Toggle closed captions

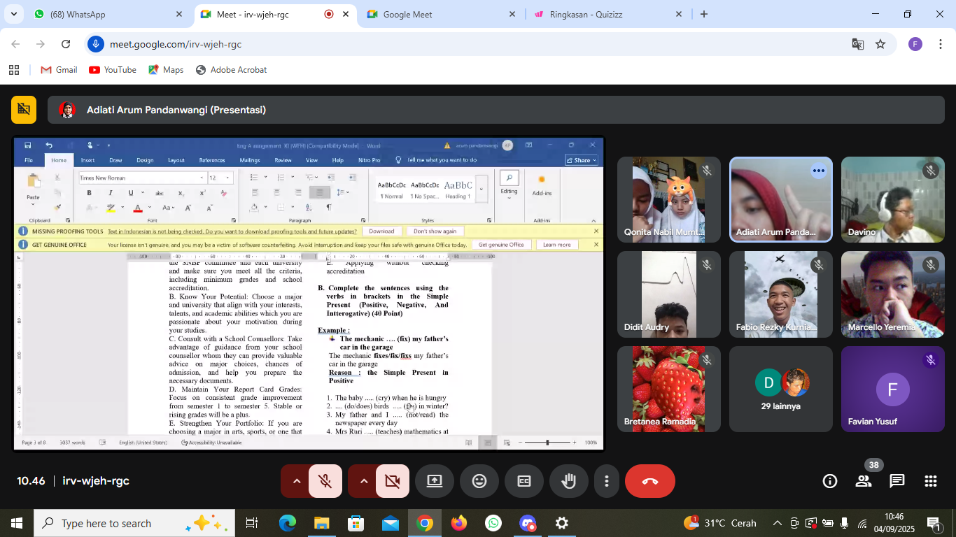point(523,481)
